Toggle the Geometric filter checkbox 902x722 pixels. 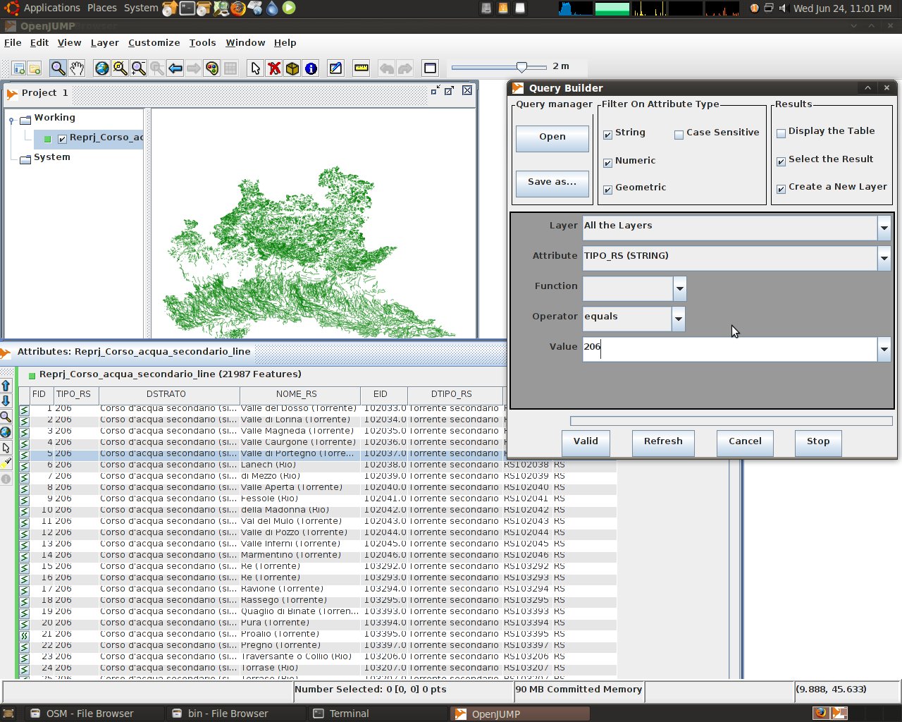click(x=607, y=189)
